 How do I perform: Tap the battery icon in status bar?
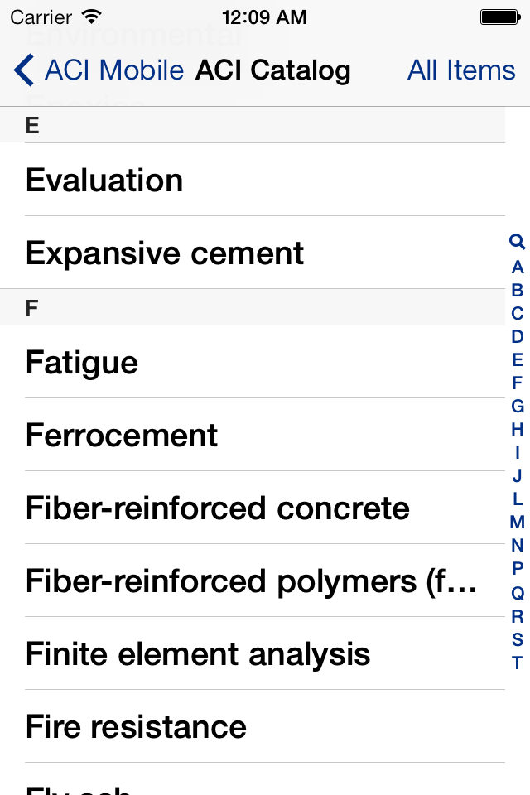point(500,17)
